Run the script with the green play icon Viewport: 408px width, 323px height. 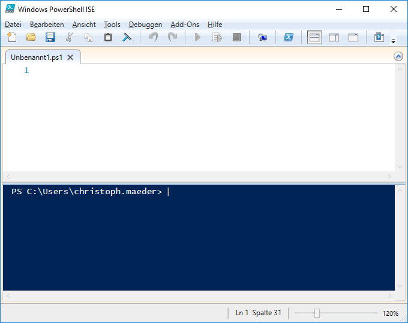[197, 37]
